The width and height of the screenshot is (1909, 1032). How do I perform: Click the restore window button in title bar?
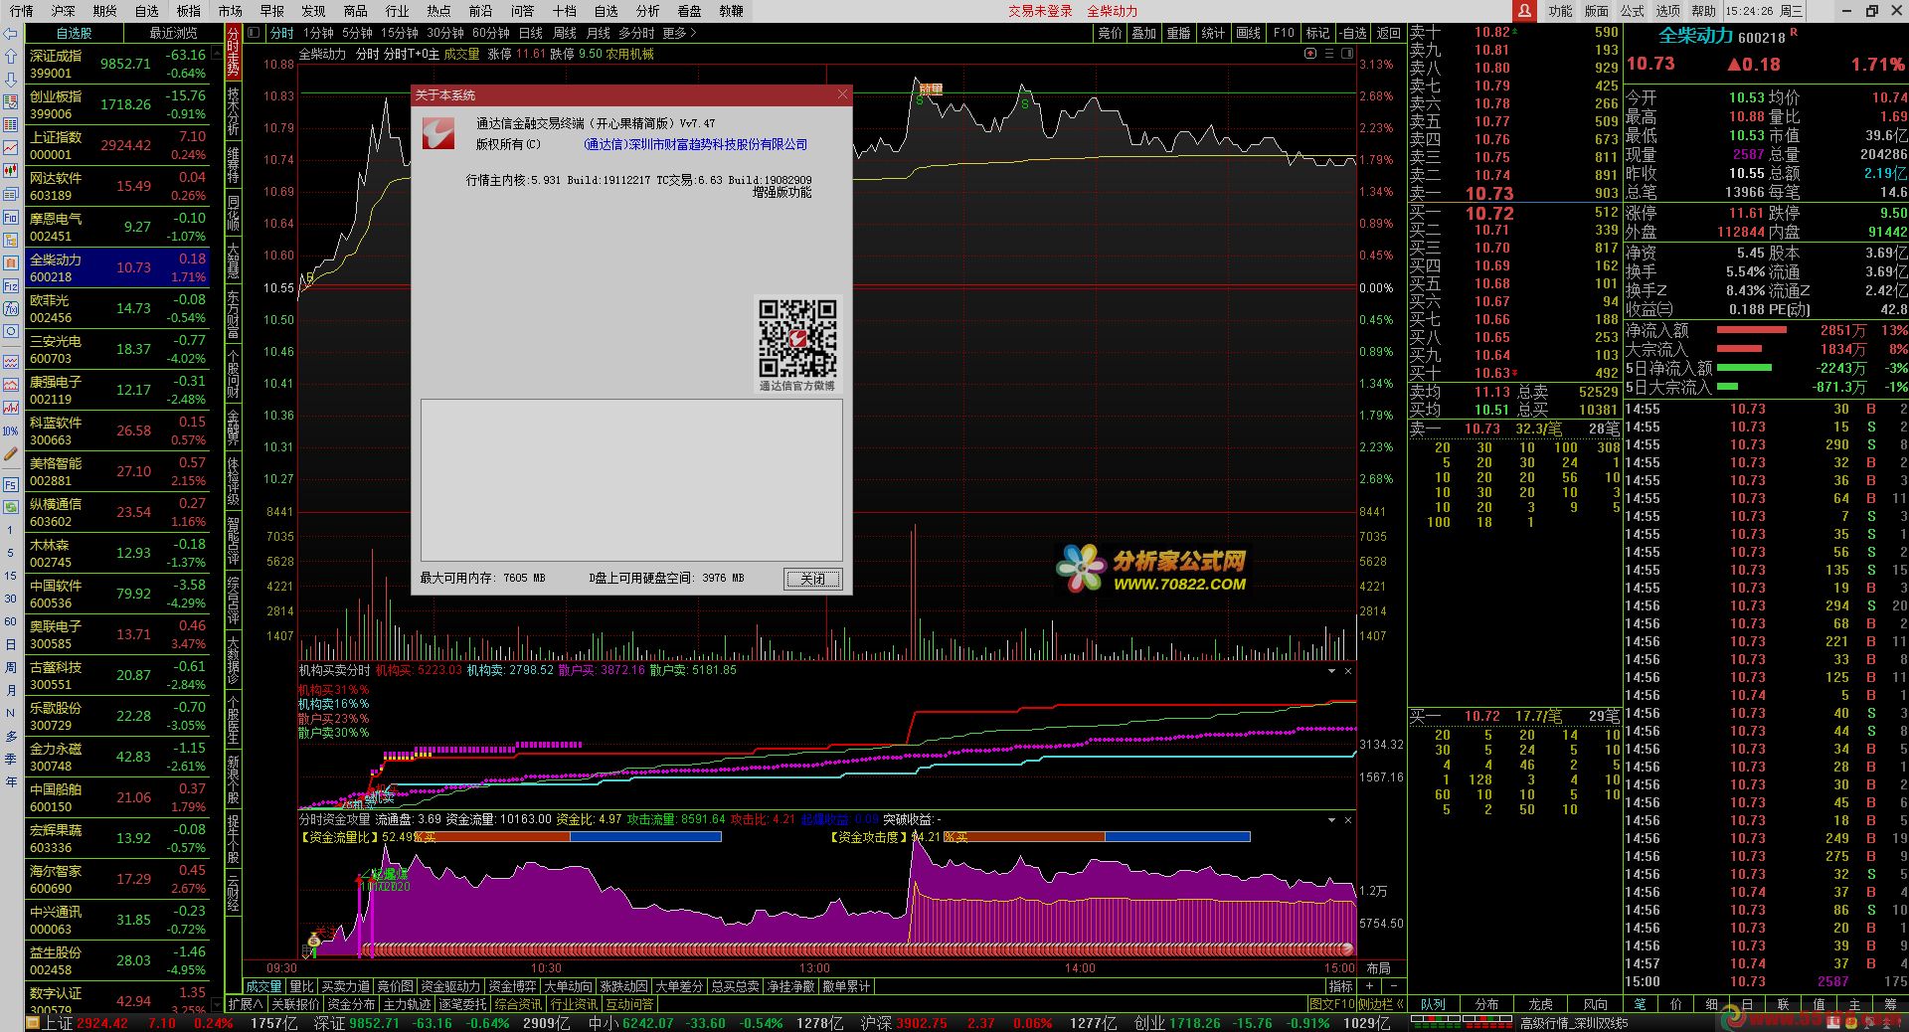(1871, 11)
